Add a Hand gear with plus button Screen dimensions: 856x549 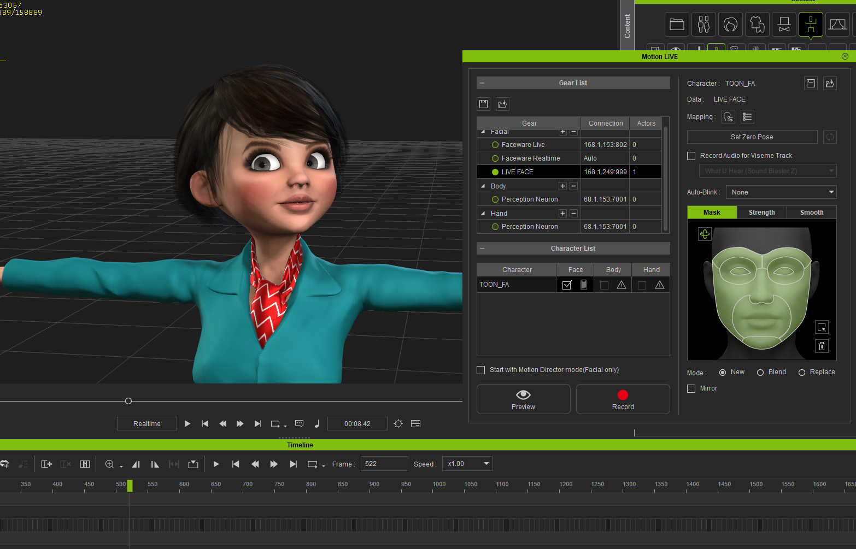click(x=562, y=213)
